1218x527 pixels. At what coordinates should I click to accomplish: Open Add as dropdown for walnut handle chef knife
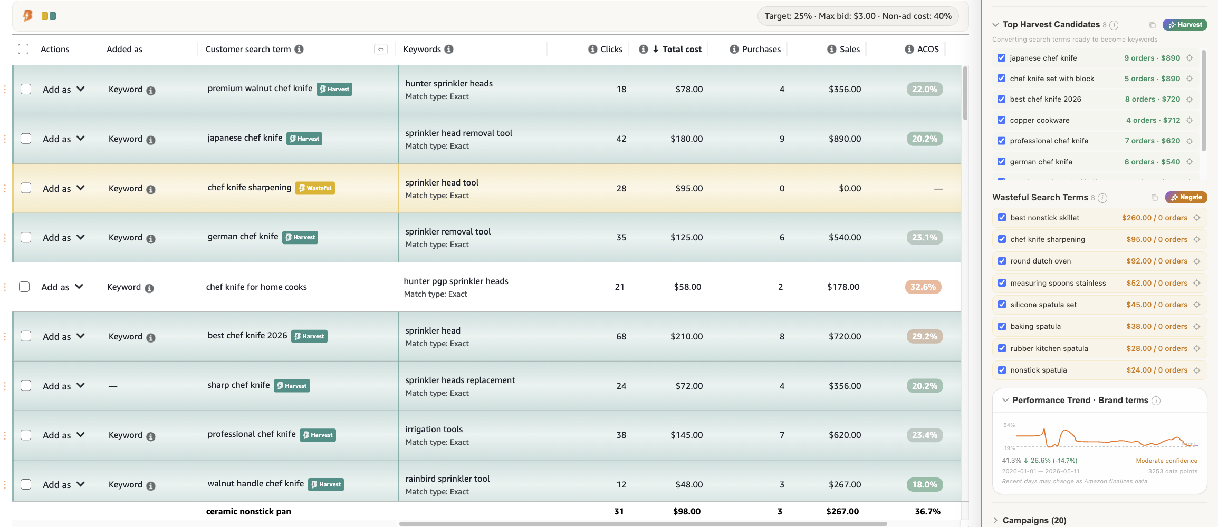pos(63,484)
